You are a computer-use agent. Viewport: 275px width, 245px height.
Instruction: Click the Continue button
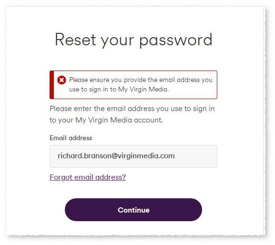click(x=133, y=210)
